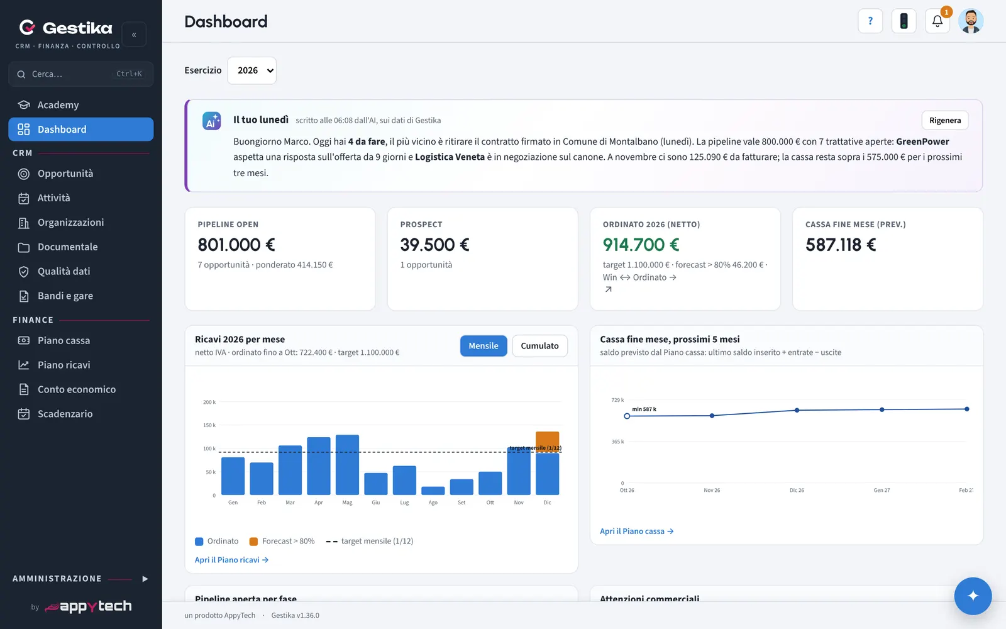1006x629 pixels.
Task: Click the Piano ricavi chart icon
Action: click(24, 365)
